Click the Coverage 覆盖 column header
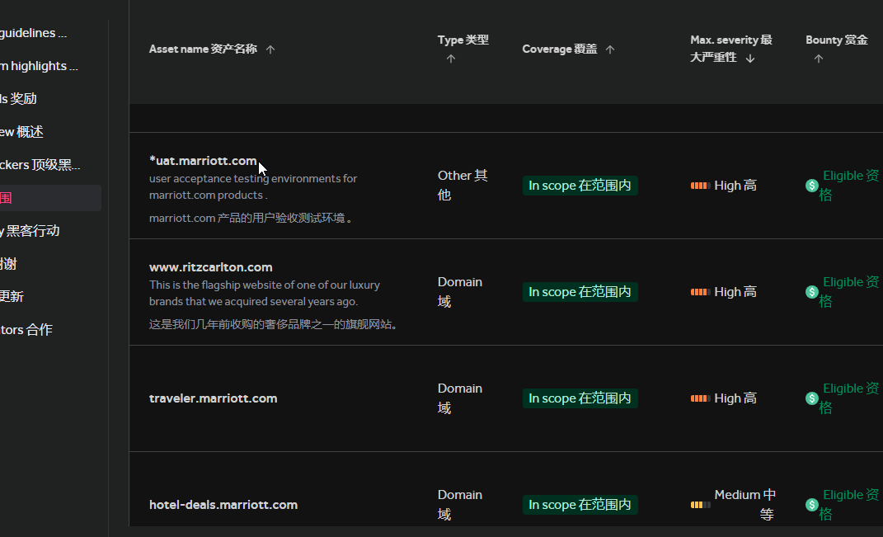 [559, 49]
